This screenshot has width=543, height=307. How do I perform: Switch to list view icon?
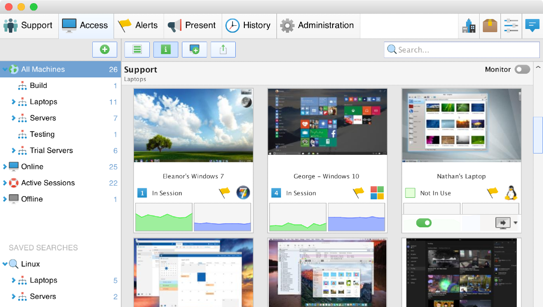(x=137, y=50)
